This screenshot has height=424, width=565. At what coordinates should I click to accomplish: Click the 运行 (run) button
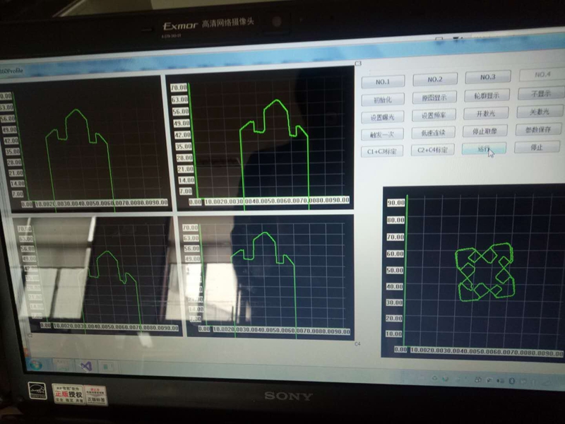click(484, 148)
